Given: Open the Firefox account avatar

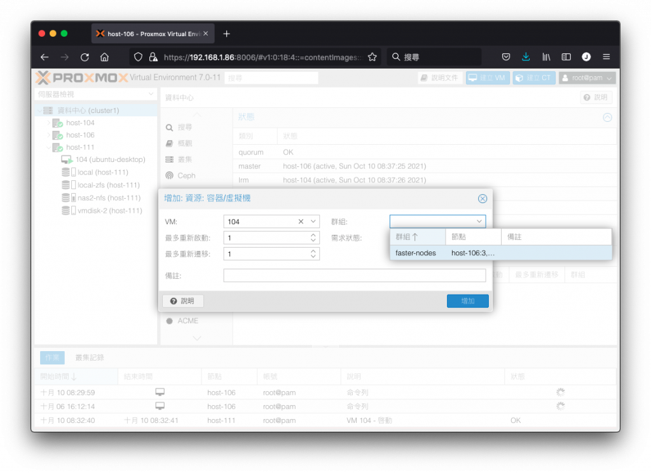Looking at the screenshot, I should coord(586,57).
